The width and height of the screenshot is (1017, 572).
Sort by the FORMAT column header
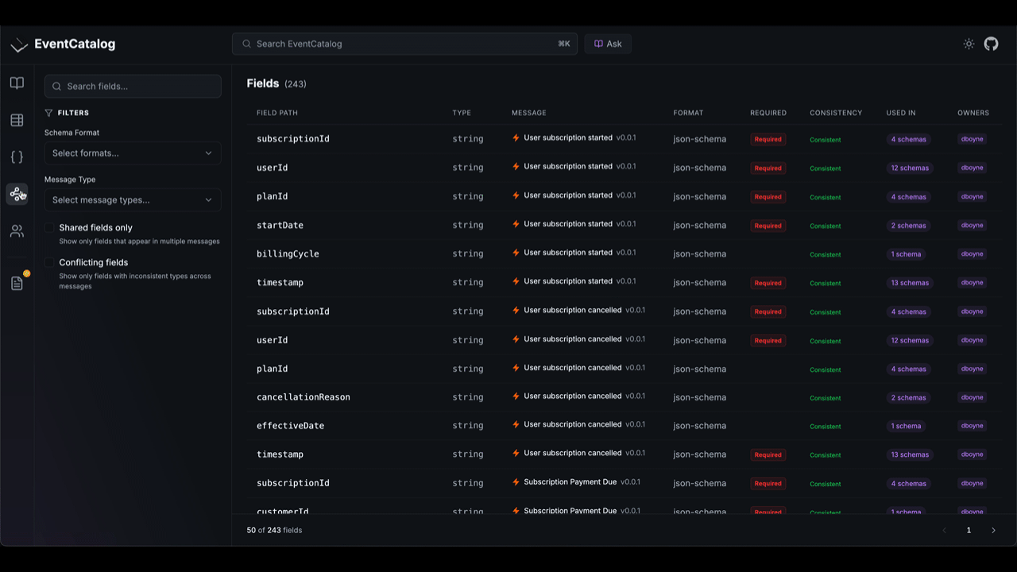[x=688, y=113]
